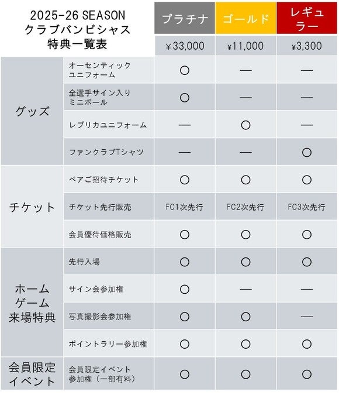Click the ゴールド circle for 写真撮影会参加権

tap(245, 317)
